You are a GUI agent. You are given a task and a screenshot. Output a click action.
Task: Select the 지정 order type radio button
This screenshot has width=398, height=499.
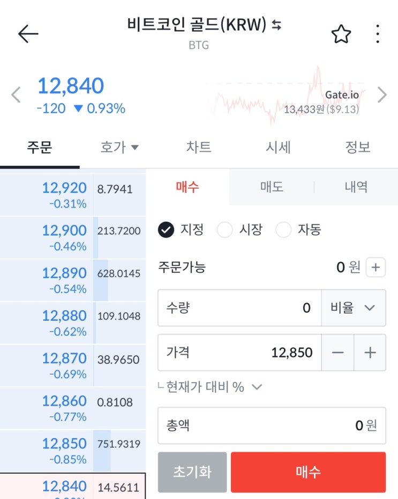pyautogui.click(x=167, y=230)
